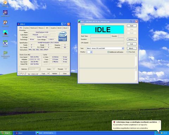Image resolution: width=169 pixels, height=135 pixels.
Task: Click the lower log pane scrollbar in ORTHOS
Action: click(136, 75)
